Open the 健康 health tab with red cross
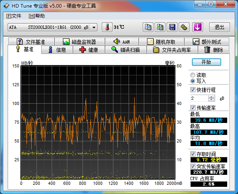The image size is (238, 194). pos(89,50)
